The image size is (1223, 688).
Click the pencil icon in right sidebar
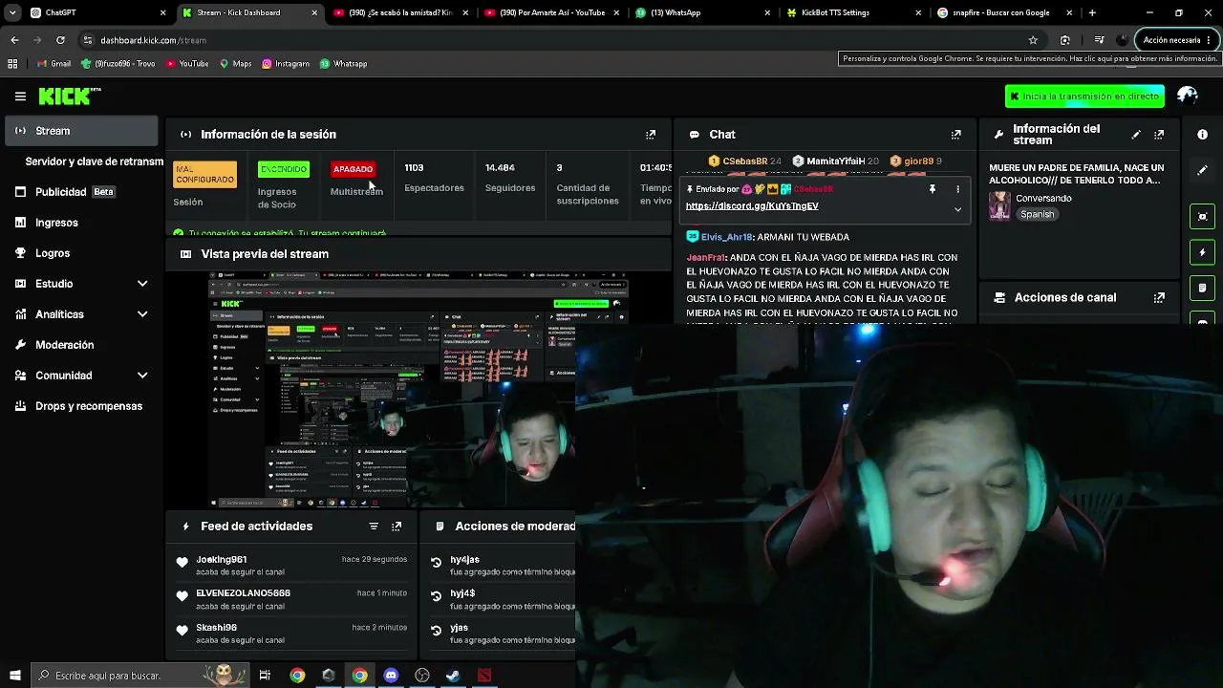pyautogui.click(x=1203, y=170)
